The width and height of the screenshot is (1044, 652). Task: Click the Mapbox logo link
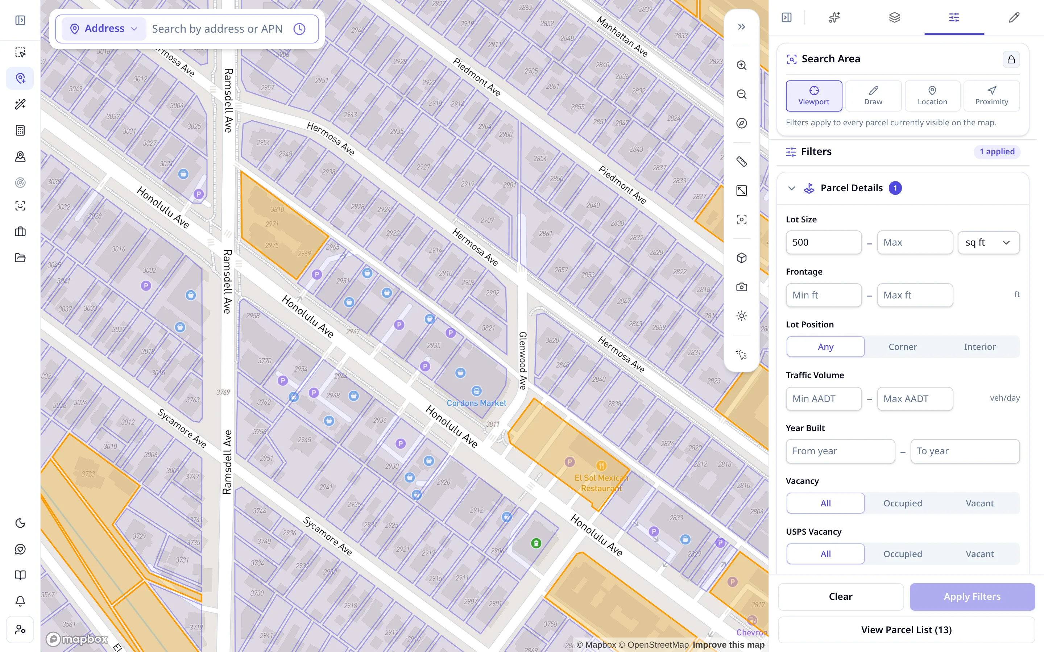click(77, 639)
